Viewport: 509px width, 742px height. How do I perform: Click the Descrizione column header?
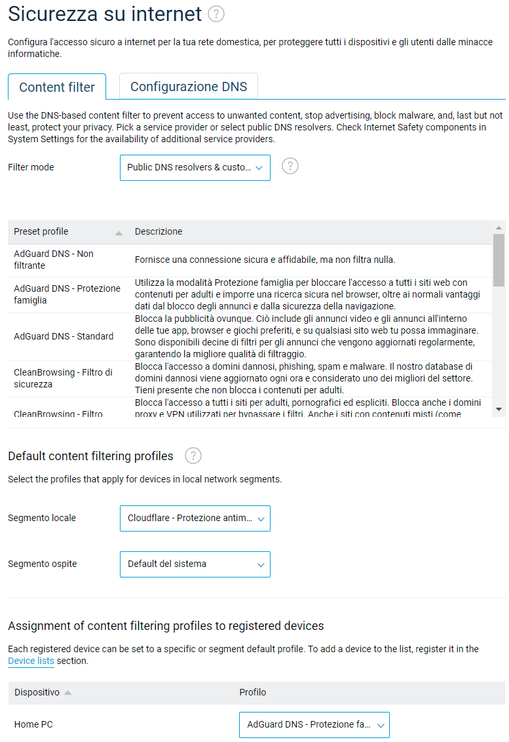(x=159, y=231)
